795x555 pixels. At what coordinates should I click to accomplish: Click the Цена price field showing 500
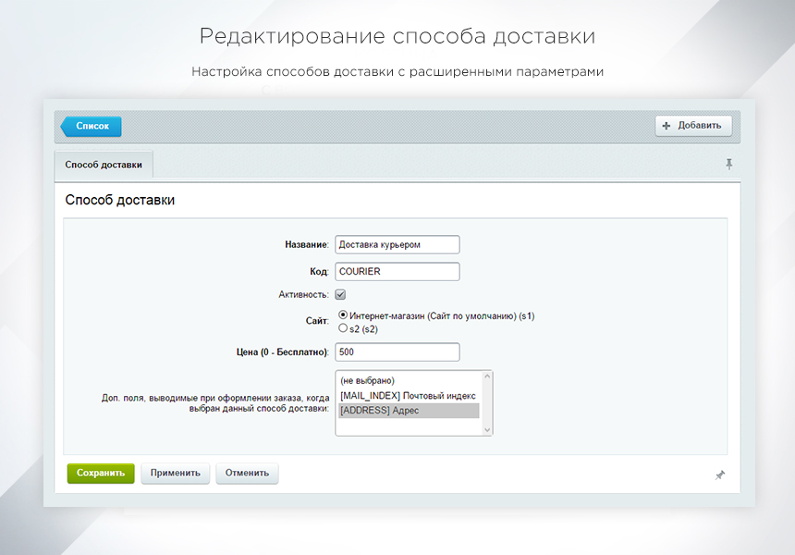[397, 351]
